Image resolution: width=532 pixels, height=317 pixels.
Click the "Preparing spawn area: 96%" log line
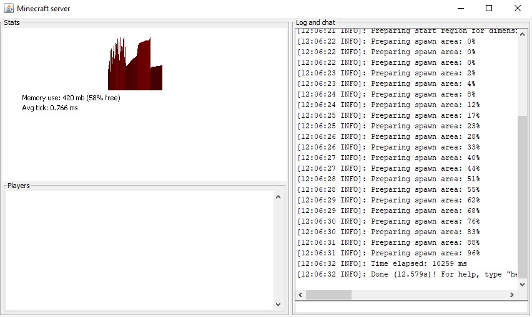pyautogui.click(x=388, y=253)
